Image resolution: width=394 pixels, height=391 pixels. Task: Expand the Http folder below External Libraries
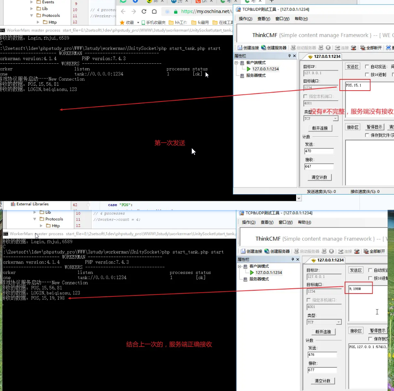(x=41, y=226)
